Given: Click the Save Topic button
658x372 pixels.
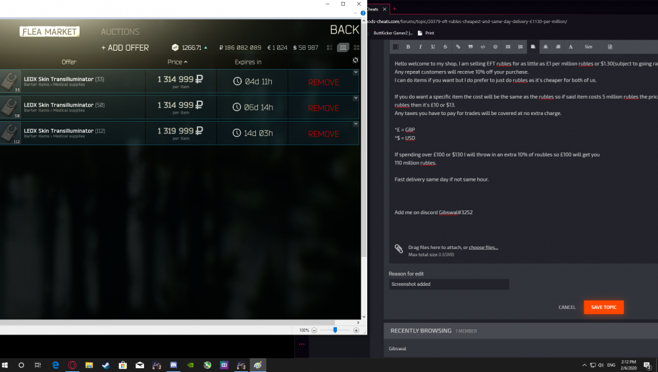Looking at the screenshot, I should pos(603,307).
